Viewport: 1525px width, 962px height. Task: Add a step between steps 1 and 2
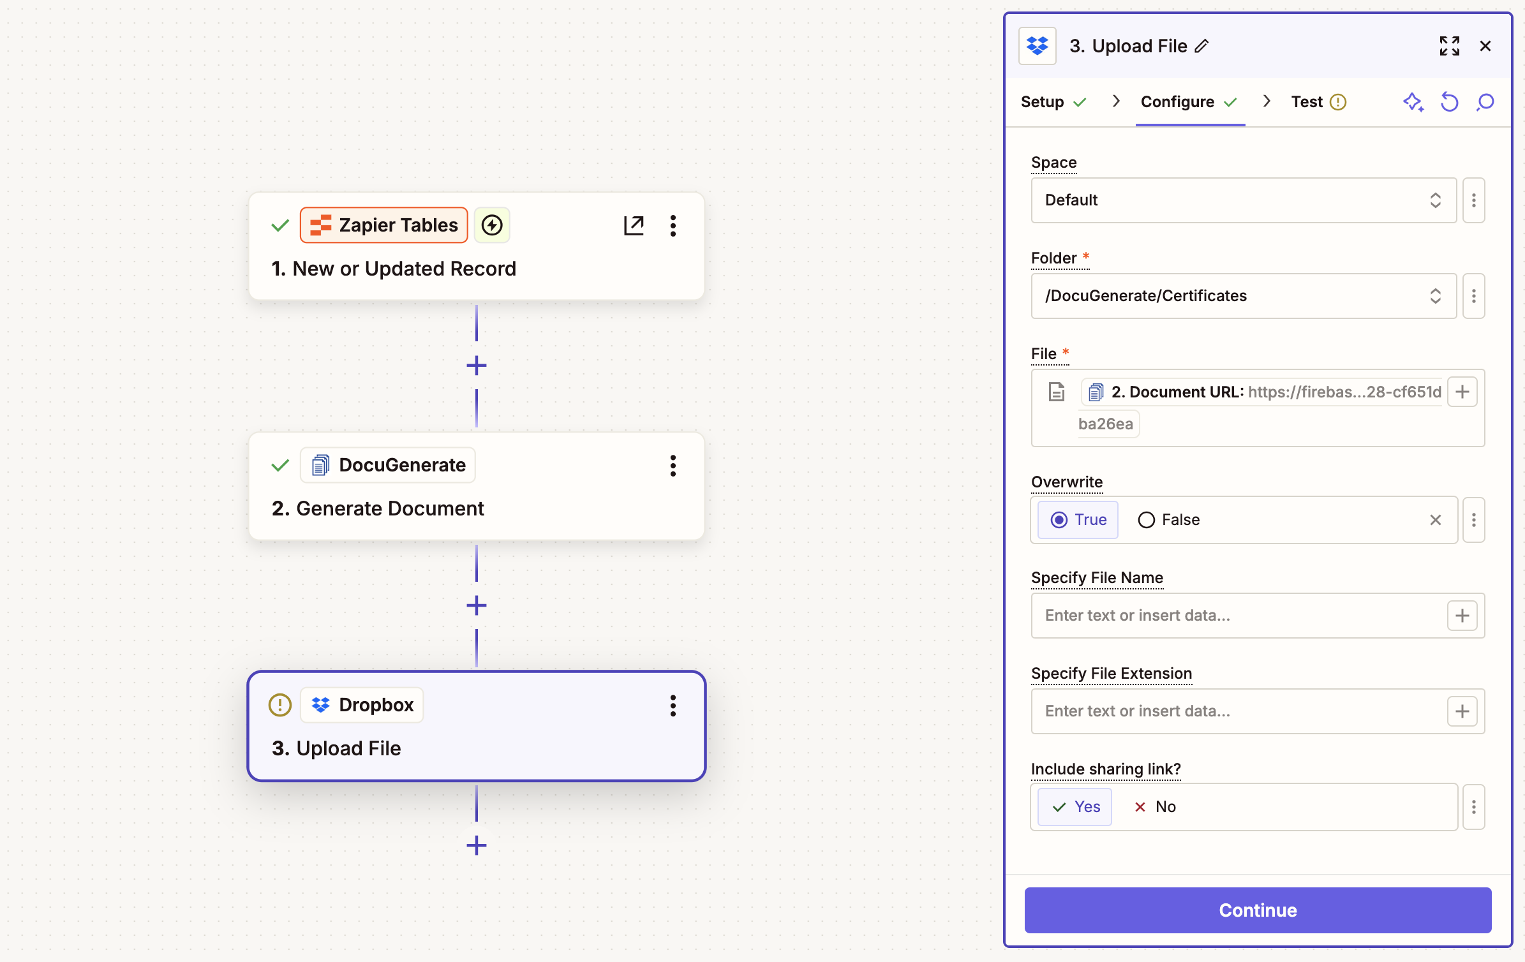(x=477, y=366)
